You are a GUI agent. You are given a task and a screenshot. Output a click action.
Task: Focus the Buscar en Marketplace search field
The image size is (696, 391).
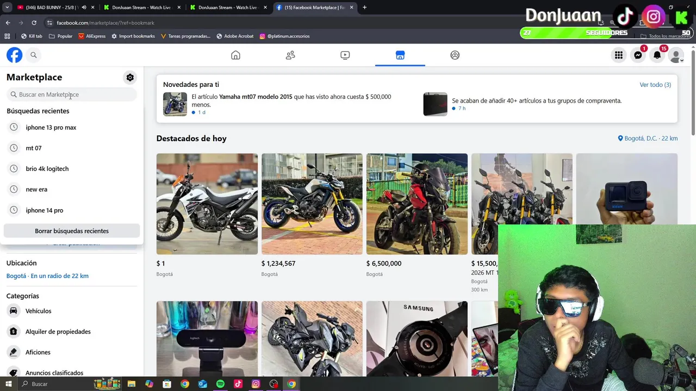[x=72, y=94]
